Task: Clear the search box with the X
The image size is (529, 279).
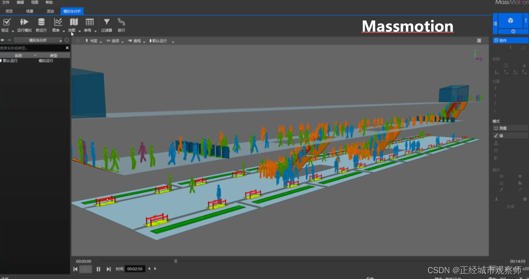Action: 67,48
